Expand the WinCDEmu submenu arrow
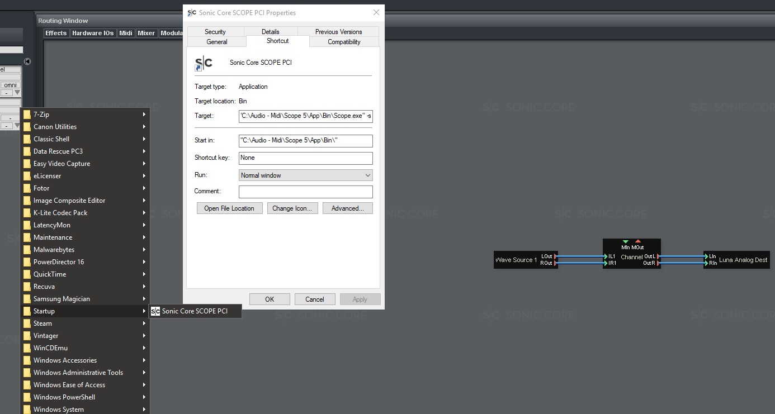This screenshot has width=775, height=414. (x=144, y=348)
